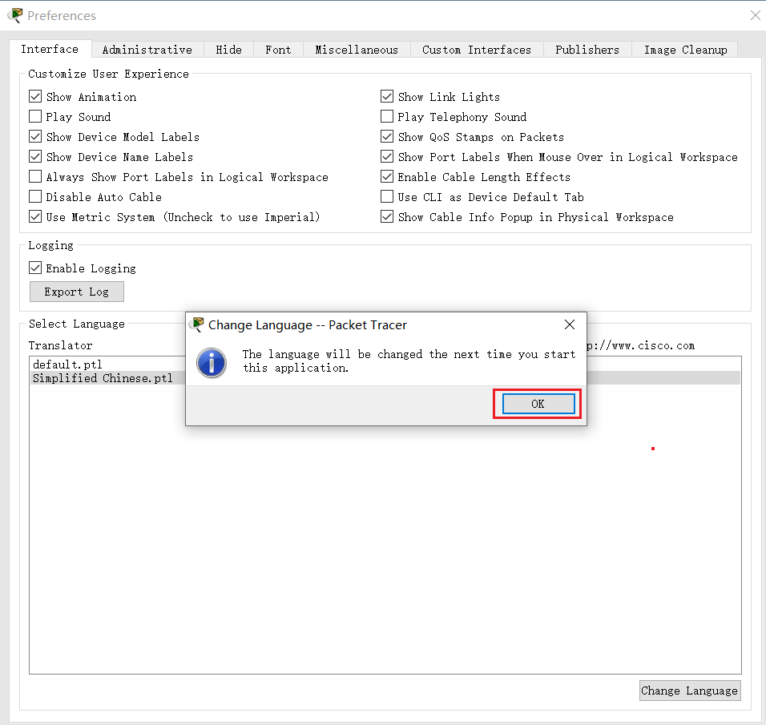Viewport: 766px width, 725px height.
Task: Close the Preferences window
Action: coord(756,16)
